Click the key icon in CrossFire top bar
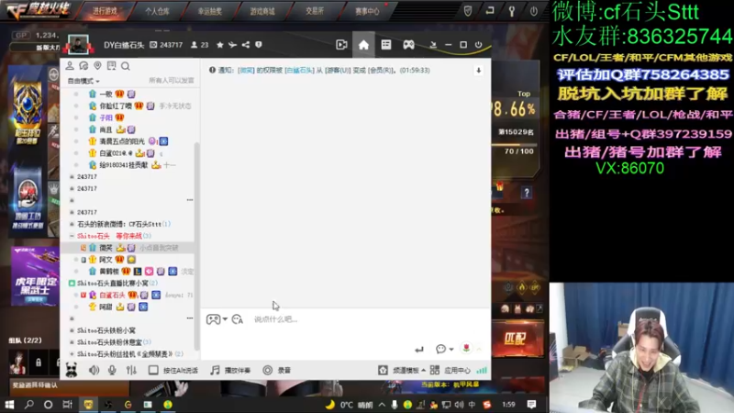 click(512, 11)
